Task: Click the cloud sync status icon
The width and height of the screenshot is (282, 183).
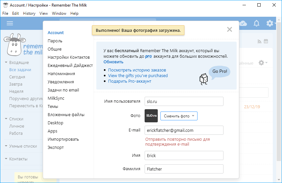Action: point(243,23)
